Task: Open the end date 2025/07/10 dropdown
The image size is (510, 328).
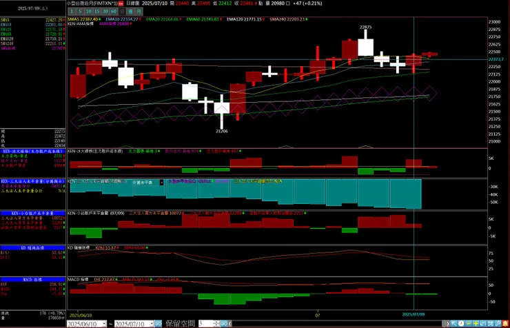Action: pyautogui.click(x=152, y=324)
